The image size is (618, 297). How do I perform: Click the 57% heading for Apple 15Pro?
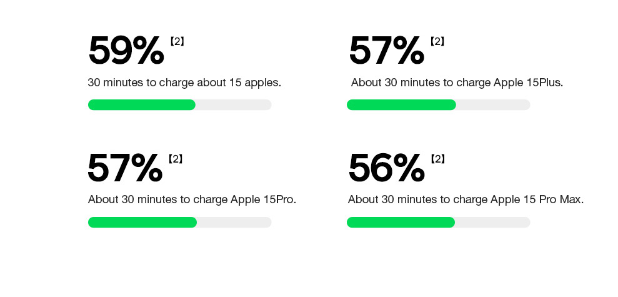(125, 168)
